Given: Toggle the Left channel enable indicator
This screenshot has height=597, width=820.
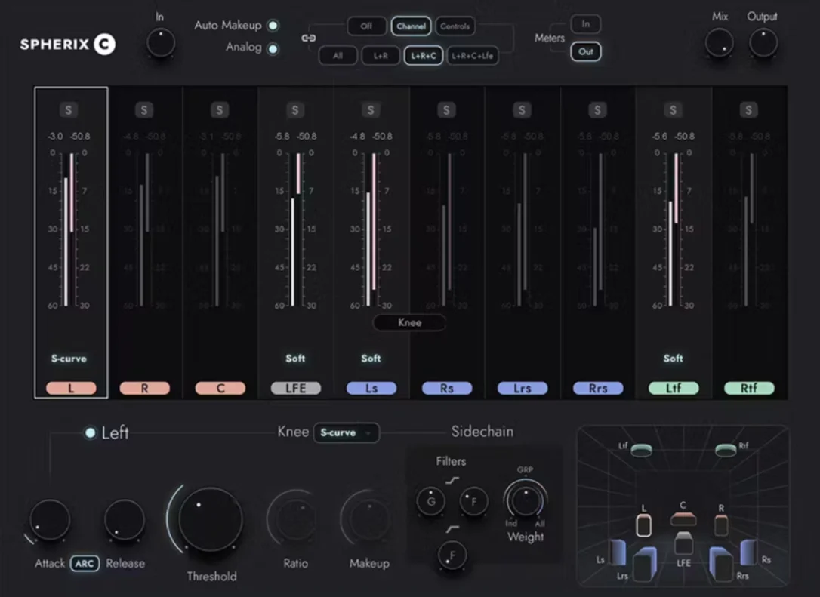Looking at the screenshot, I should (x=90, y=433).
